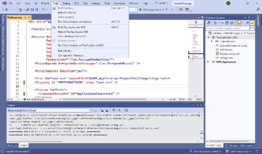Open the Notifications tab
Viewport: 262px width, 154px height.
[247, 145]
